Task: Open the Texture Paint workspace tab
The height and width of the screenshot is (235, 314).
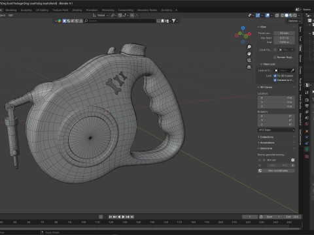Action: 60,10
